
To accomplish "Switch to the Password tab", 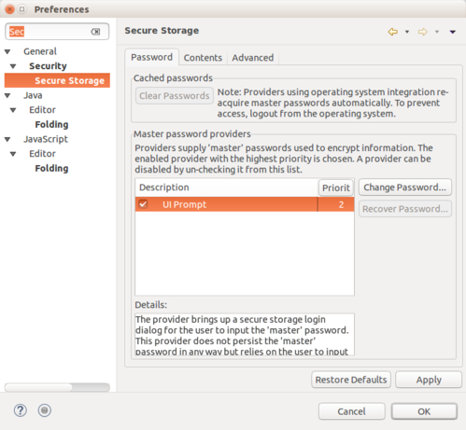I will coord(151,57).
